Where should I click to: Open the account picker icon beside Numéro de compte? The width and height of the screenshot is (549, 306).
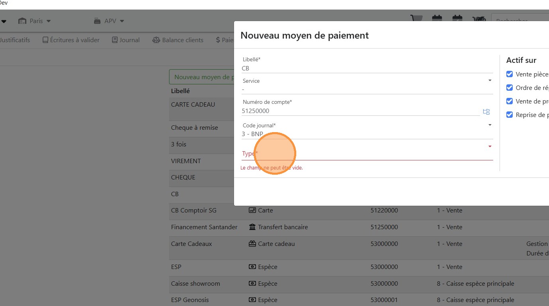(x=486, y=112)
